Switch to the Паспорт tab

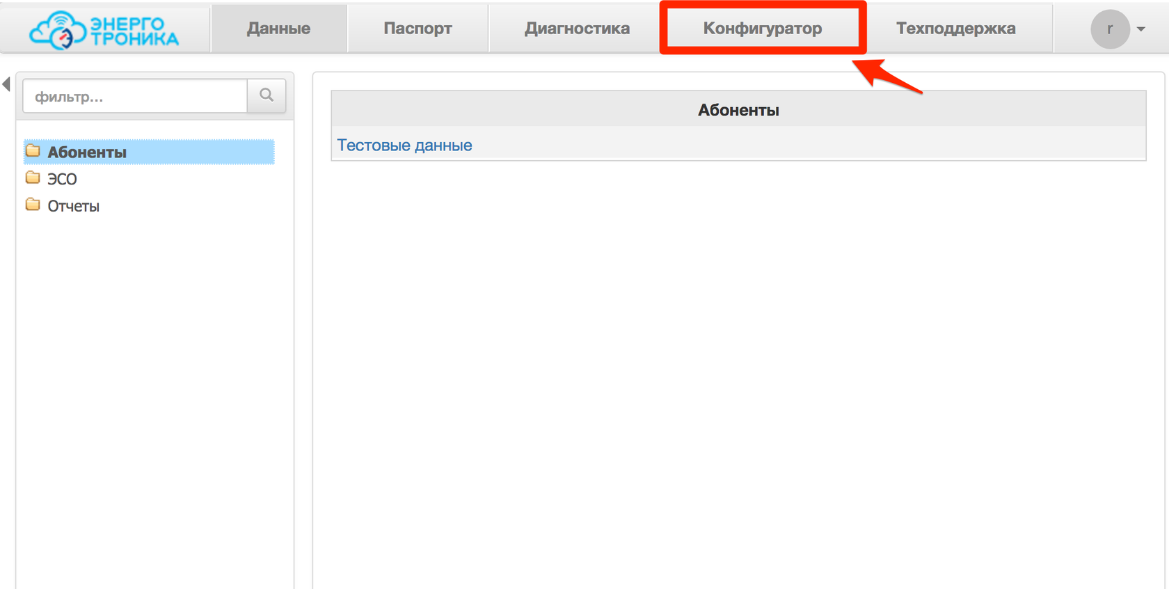point(417,29)
